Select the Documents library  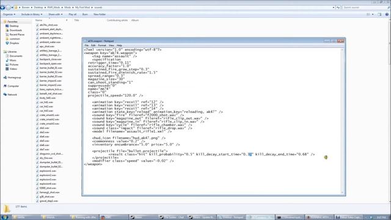point(16,56)
